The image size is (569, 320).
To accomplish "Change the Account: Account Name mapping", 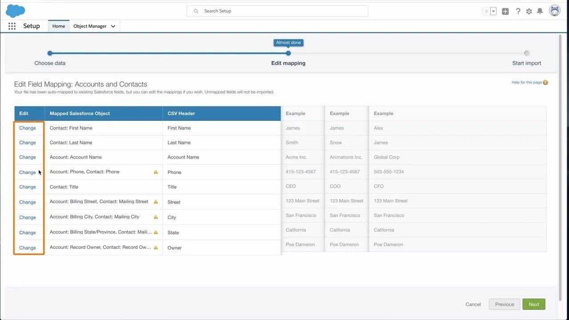I will click(x=28, y=157).
